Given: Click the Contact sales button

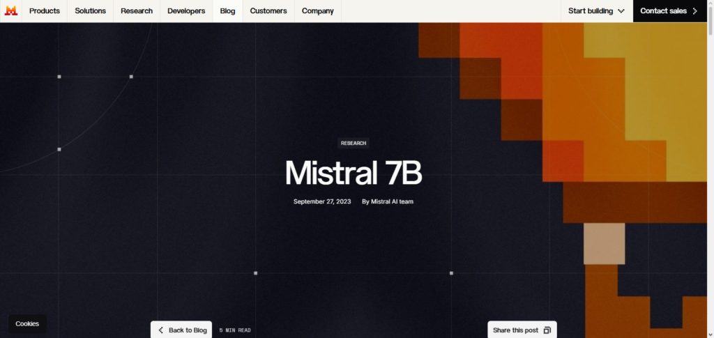Looking at the screenshot, I should tap(669, 11).
